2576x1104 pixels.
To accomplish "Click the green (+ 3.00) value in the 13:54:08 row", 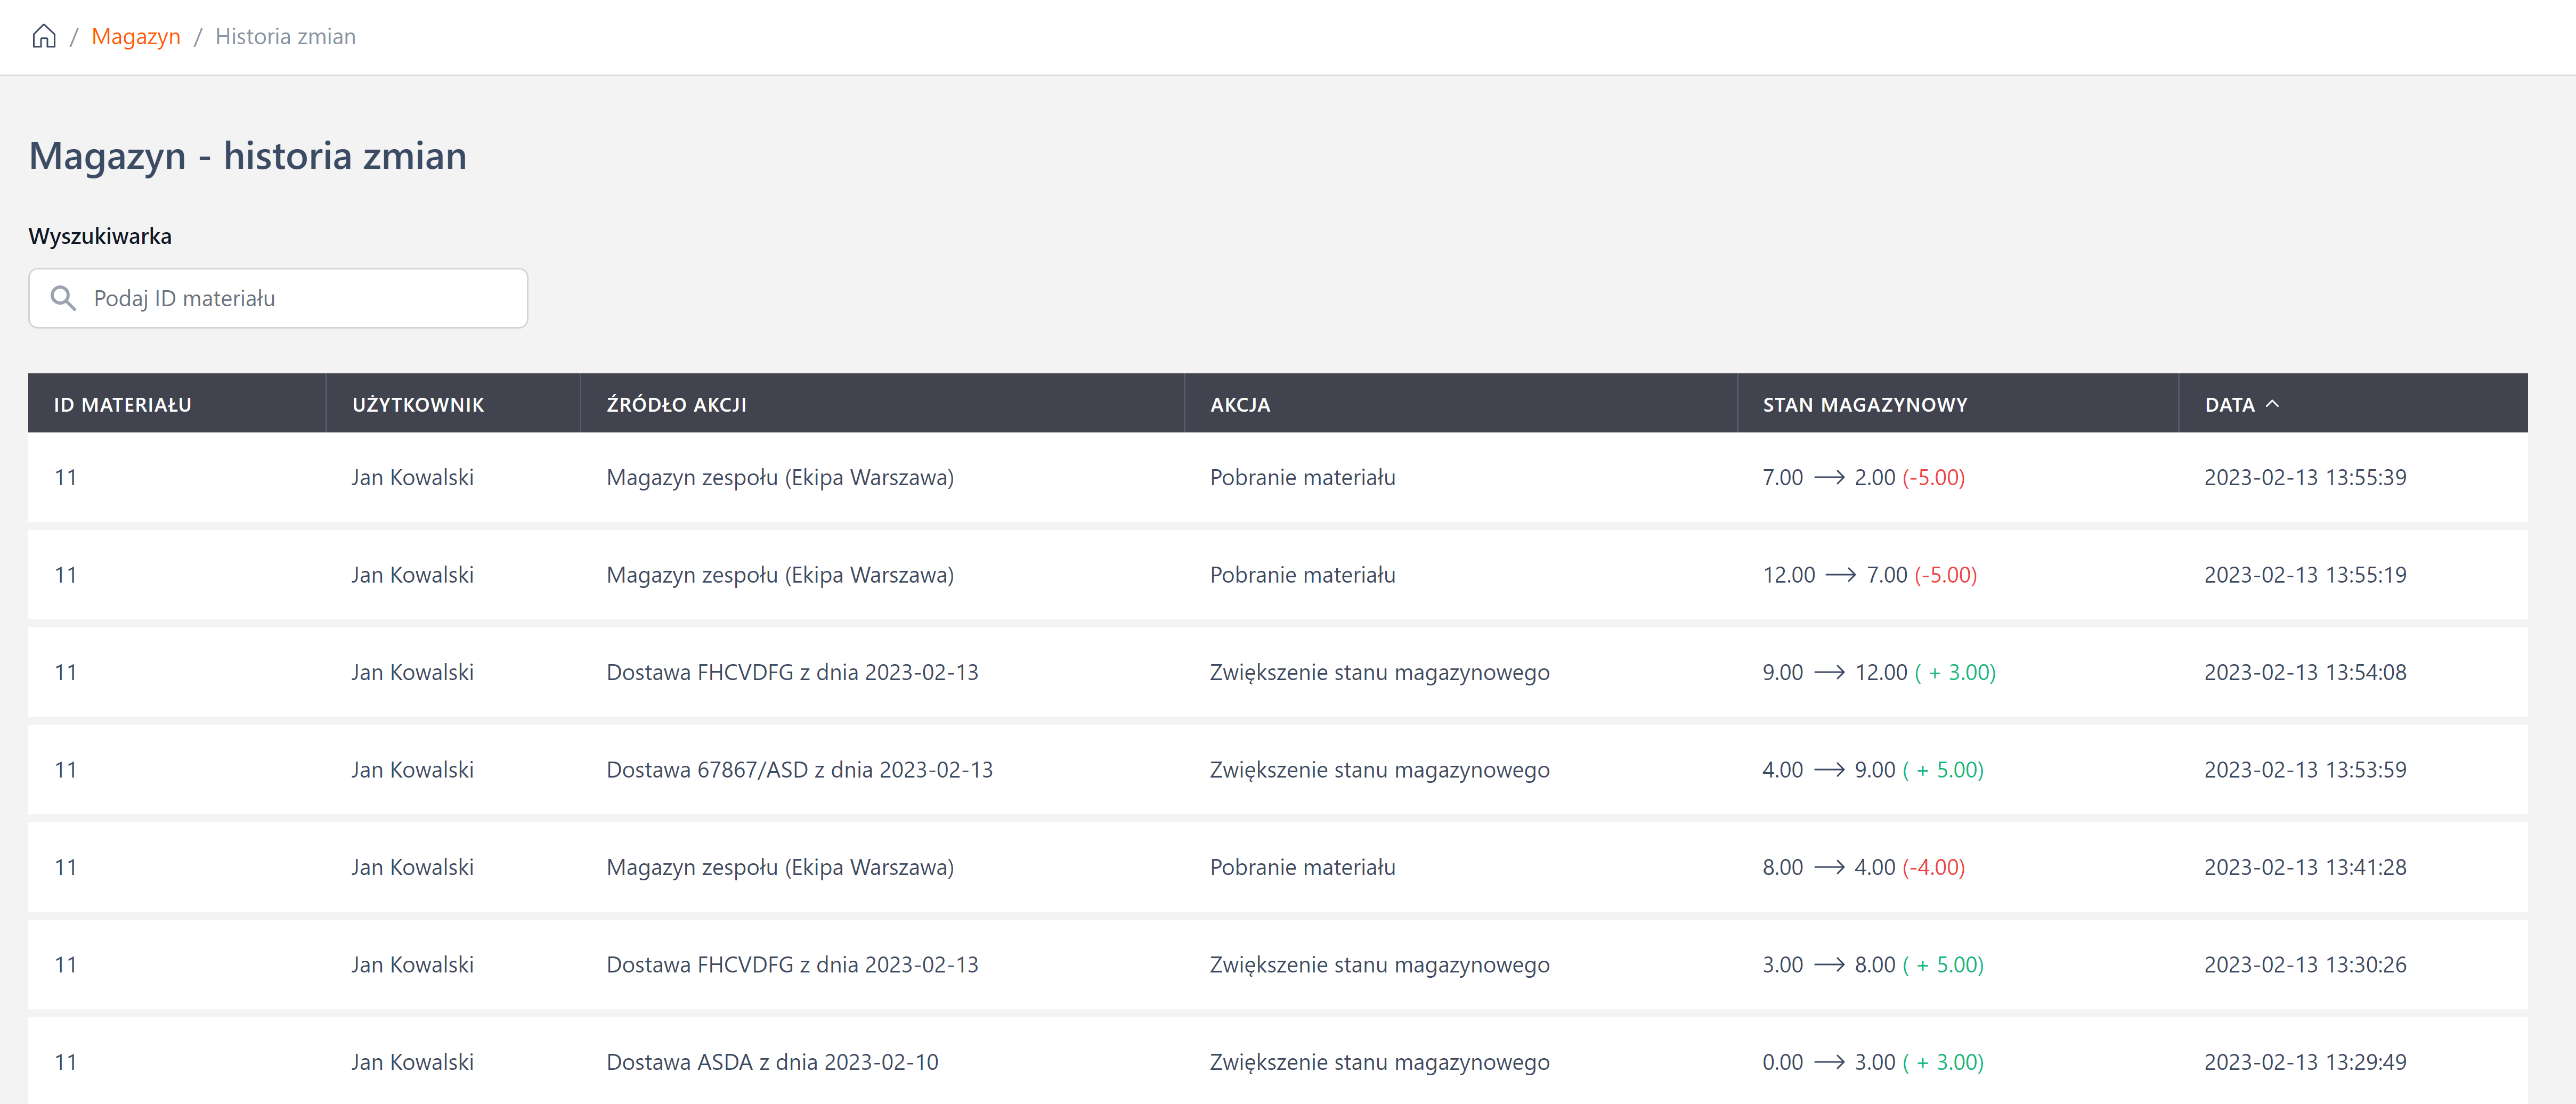I will pos(1954,672).
